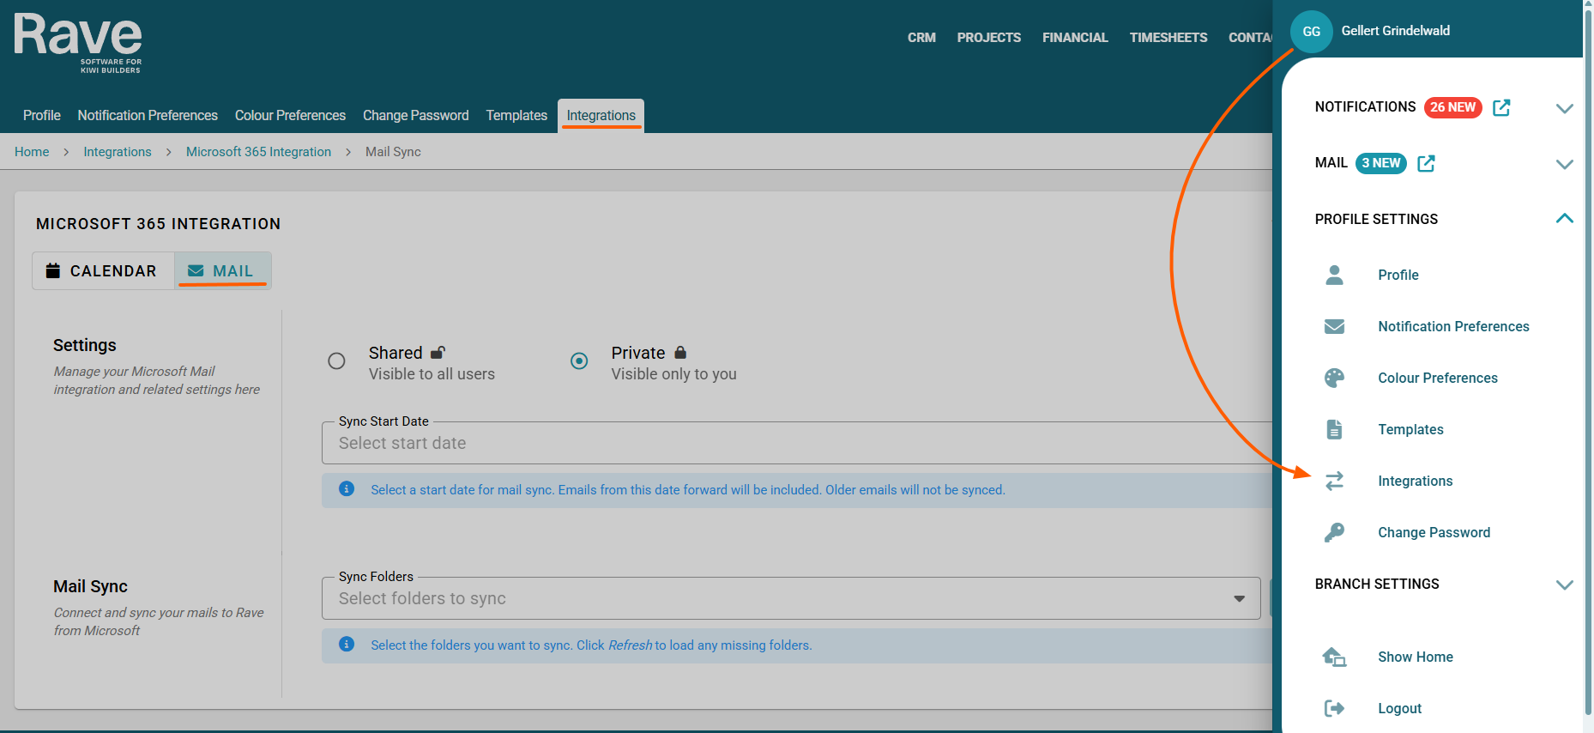Click the Sync Folders select field
1594x733 pixels.
click(x=791, y=598)
